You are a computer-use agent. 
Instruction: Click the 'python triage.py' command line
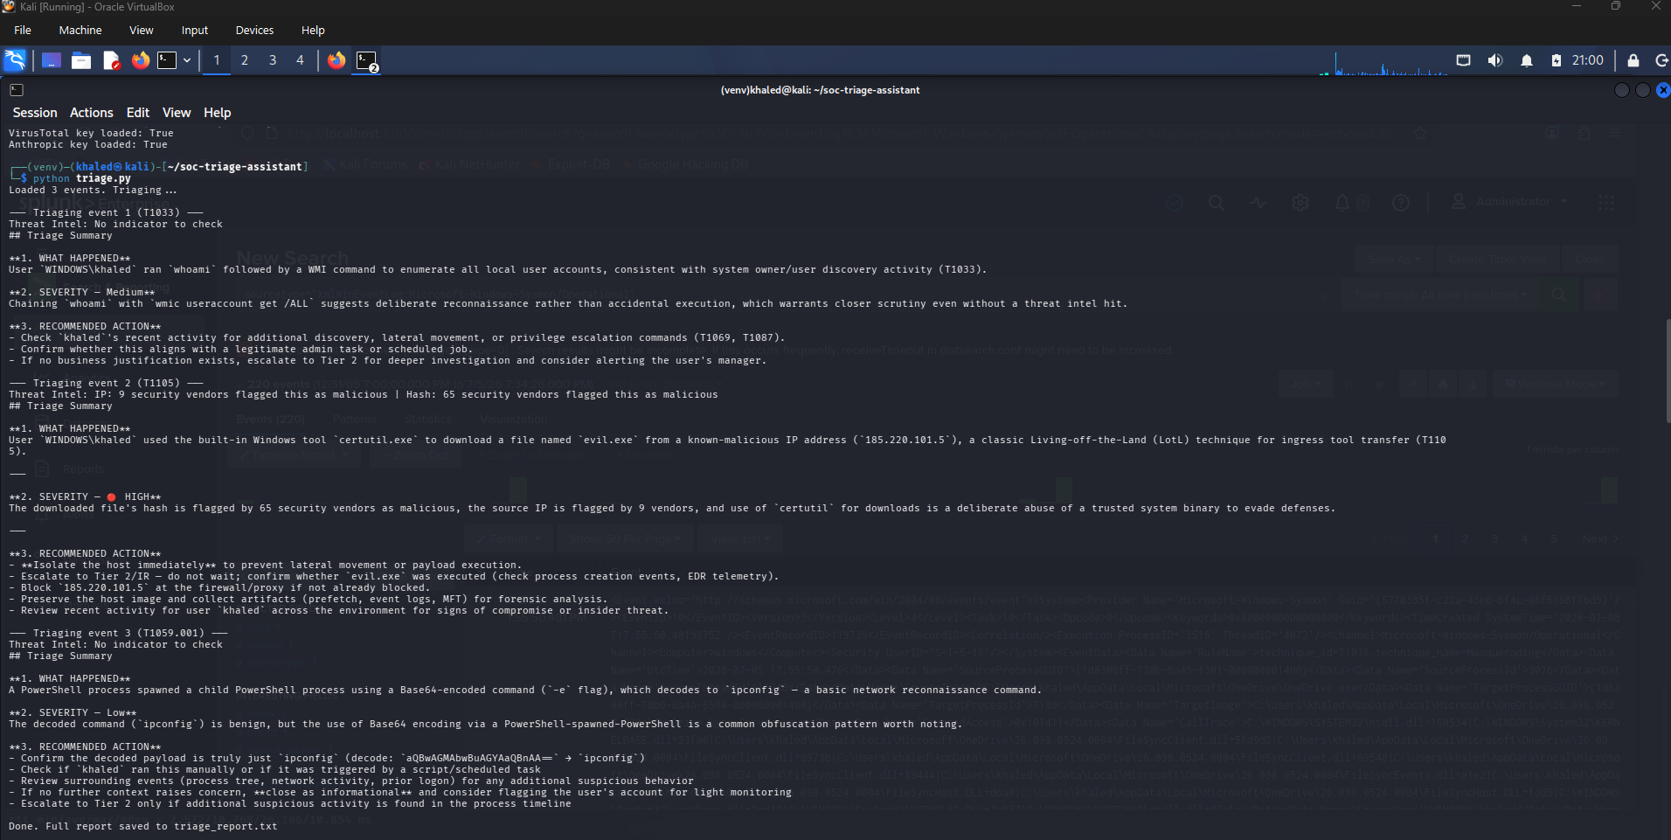[82, 178]
